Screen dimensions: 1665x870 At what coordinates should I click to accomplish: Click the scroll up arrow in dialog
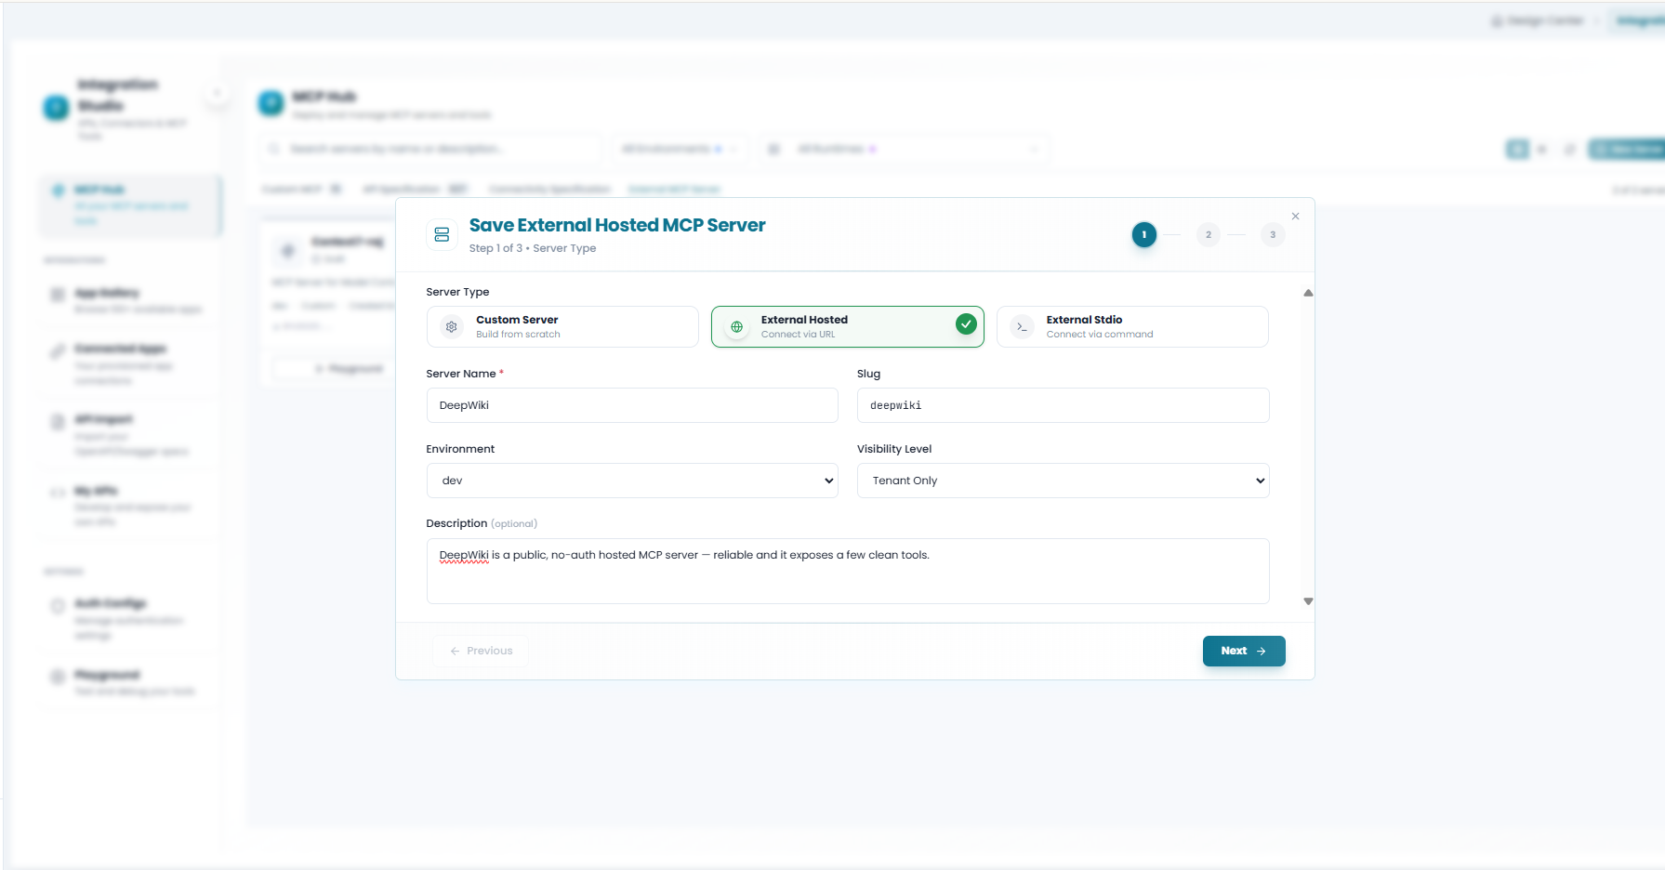(x=1308, y=293)
